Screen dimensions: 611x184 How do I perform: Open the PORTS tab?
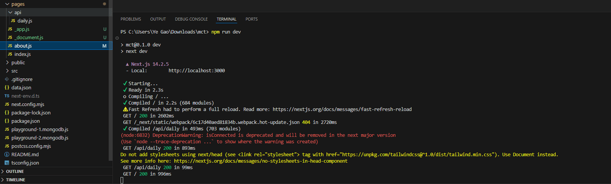[x=252, y=19]
